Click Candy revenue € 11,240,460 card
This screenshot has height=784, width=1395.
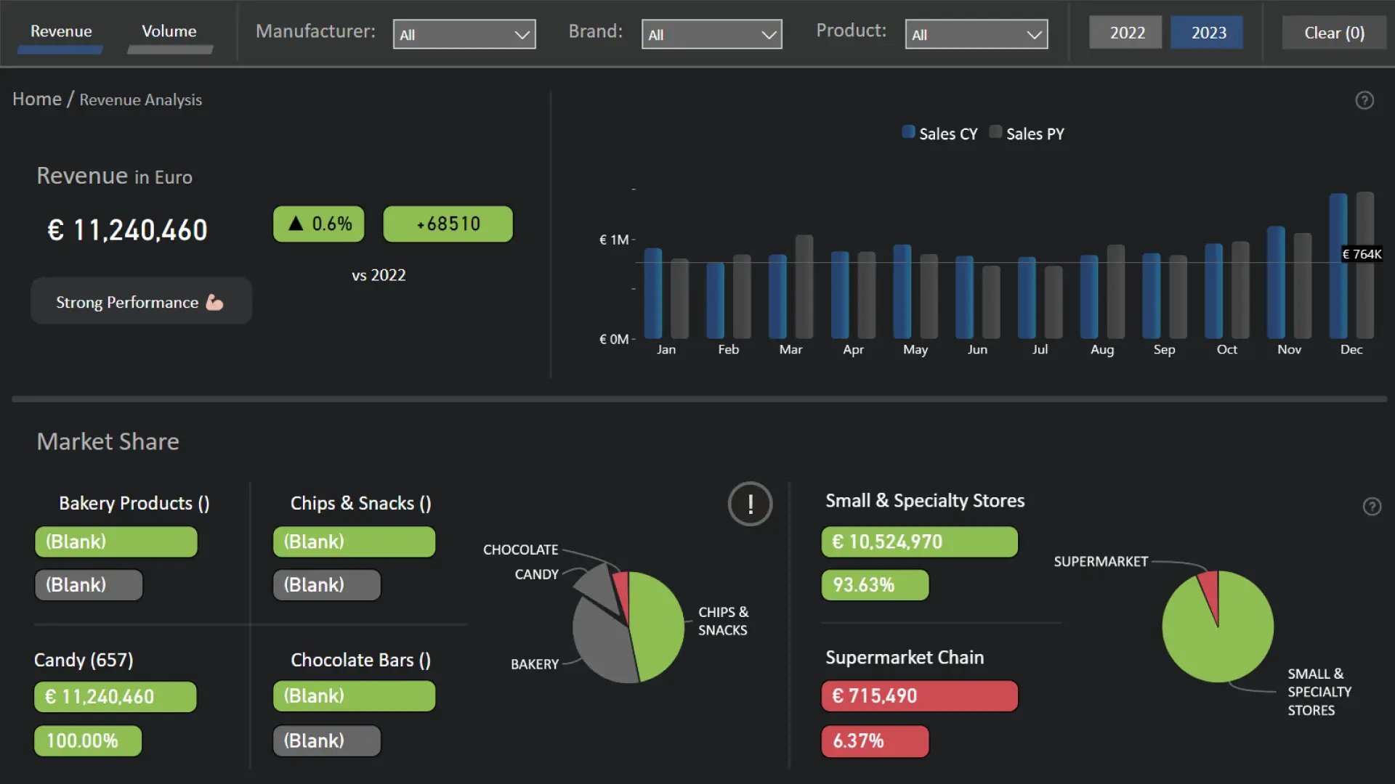tap(116, 697)
